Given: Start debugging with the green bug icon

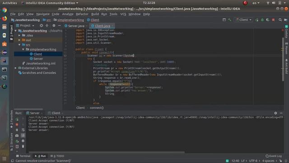Looking at the screenshot, I should point(262,20).
